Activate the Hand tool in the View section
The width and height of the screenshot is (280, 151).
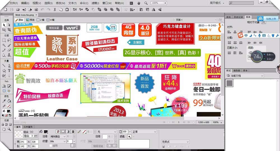pos(4,129)
